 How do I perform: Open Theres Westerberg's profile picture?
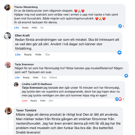7,7
